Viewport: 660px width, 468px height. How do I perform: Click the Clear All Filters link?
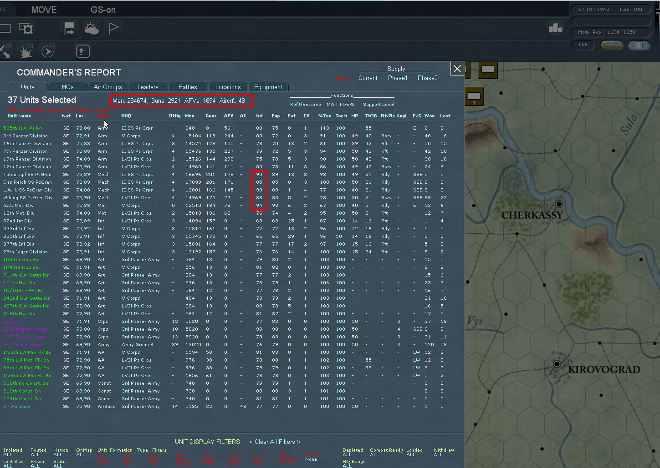click(x=275, y=442)
